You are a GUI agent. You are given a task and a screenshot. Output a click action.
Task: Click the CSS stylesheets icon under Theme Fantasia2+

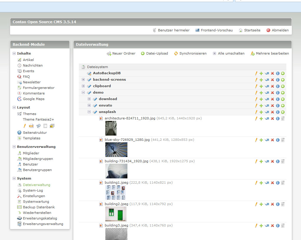coord(31,126)
